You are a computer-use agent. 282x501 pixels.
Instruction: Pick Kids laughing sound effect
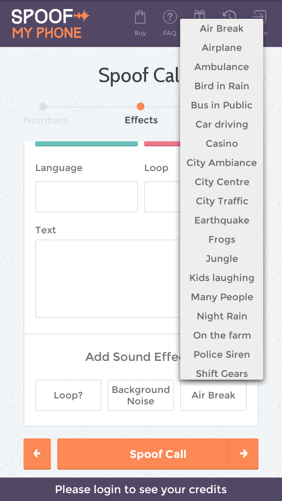tap(222, 278)
